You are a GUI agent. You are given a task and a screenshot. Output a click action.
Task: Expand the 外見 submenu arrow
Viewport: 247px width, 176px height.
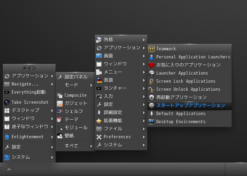coord(144,40)
